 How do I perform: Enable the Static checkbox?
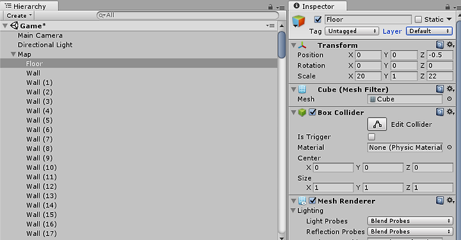[x=418, y=19]
